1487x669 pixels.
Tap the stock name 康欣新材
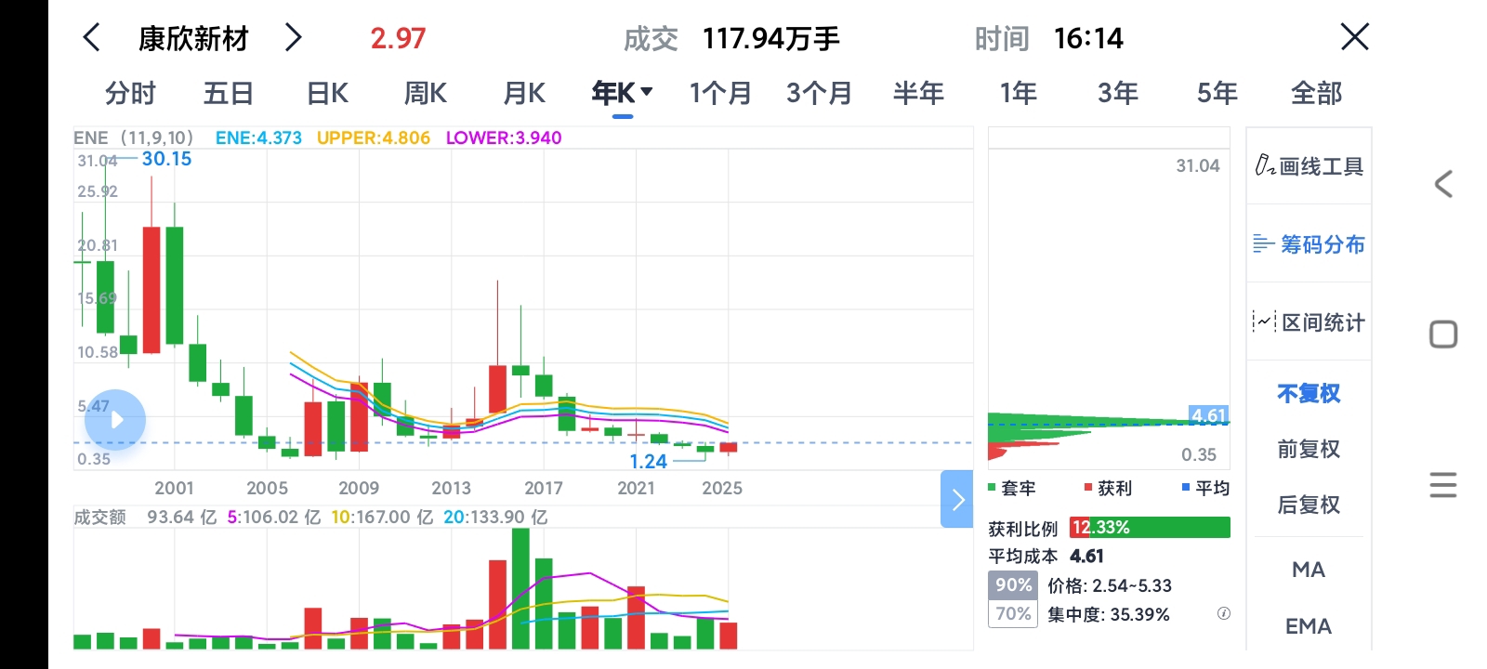pyautogui.click(x=193, y=38)
